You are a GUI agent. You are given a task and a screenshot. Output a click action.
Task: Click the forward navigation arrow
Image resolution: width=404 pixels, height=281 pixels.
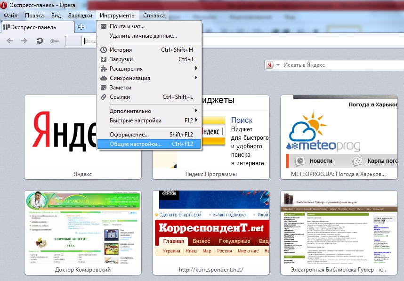tap(24, 40)
